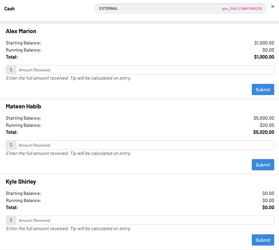
Task: Click the dollar sign icon in Kyle Shirley's field
Action: click(11, 220)
